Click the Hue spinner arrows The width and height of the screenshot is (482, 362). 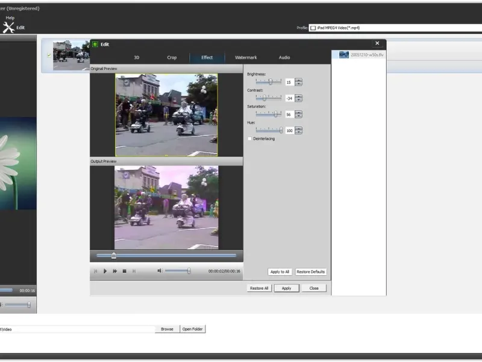pyautogui.click(x=298, y=130)
